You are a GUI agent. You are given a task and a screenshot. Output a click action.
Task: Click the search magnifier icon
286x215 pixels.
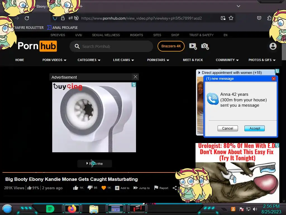tap(77, 46)
